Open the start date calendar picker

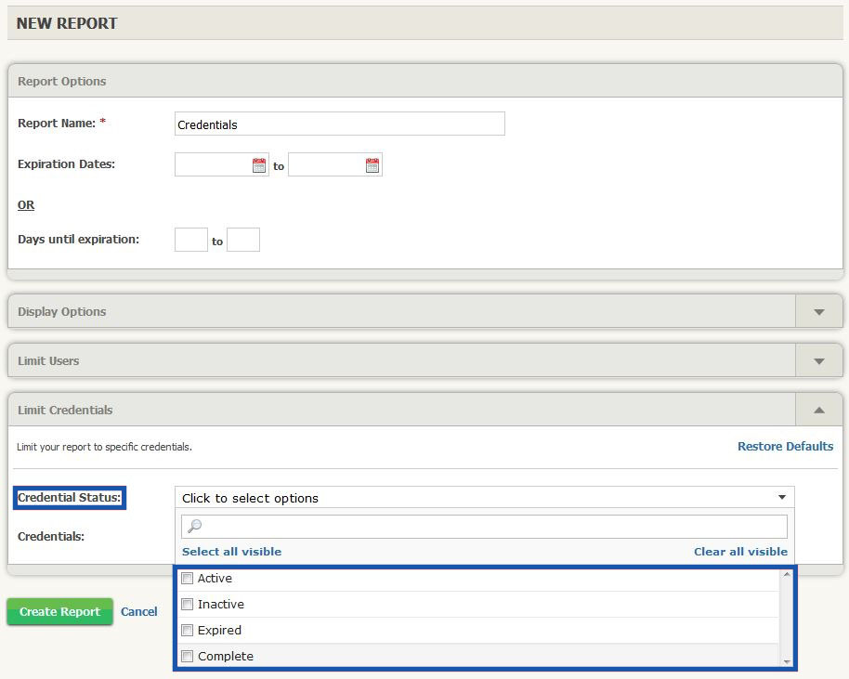click(x=258, y=163)
